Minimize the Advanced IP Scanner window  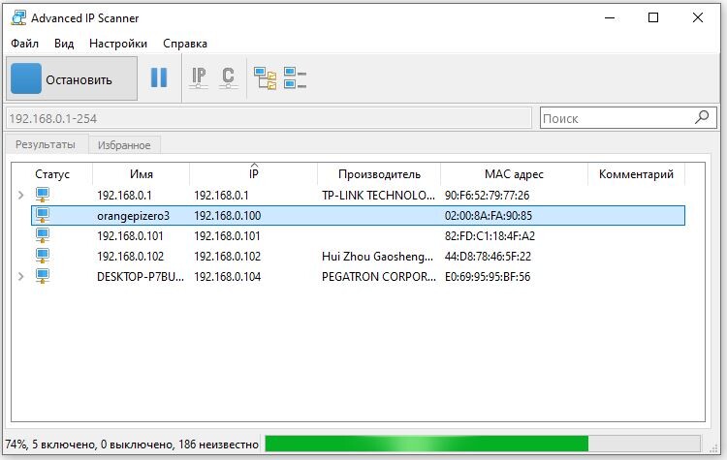(x=610, y=17)
